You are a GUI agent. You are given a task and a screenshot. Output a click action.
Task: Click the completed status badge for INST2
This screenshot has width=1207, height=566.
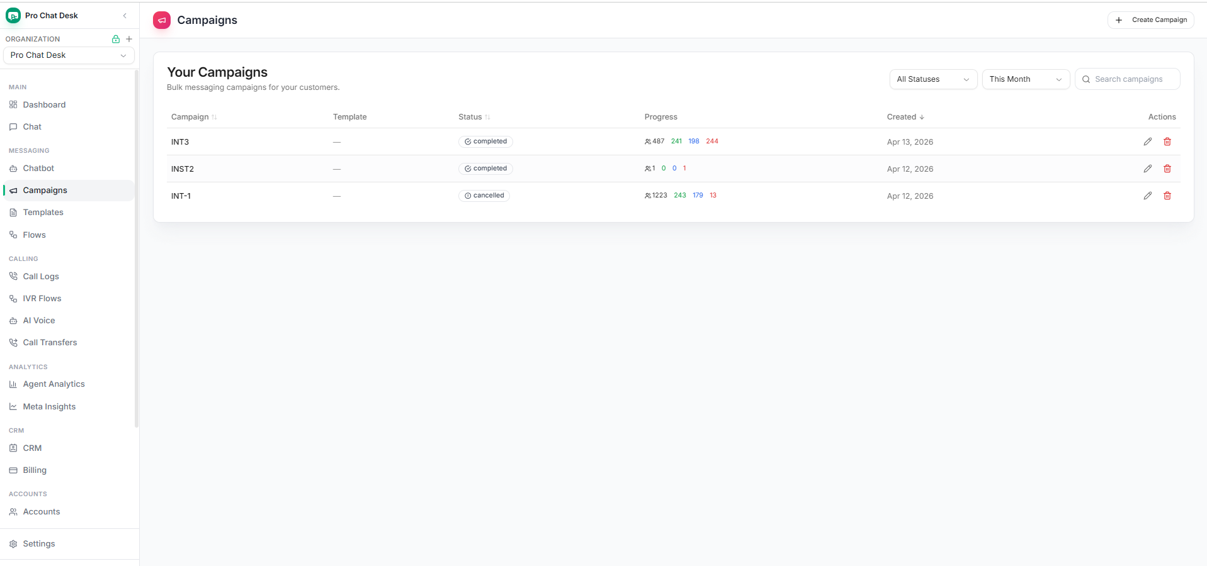[x=485, y=169]
